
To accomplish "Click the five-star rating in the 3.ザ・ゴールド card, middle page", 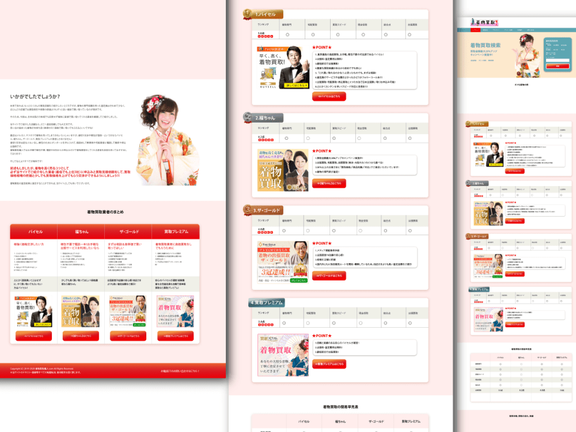I will (x=266, y=232).
